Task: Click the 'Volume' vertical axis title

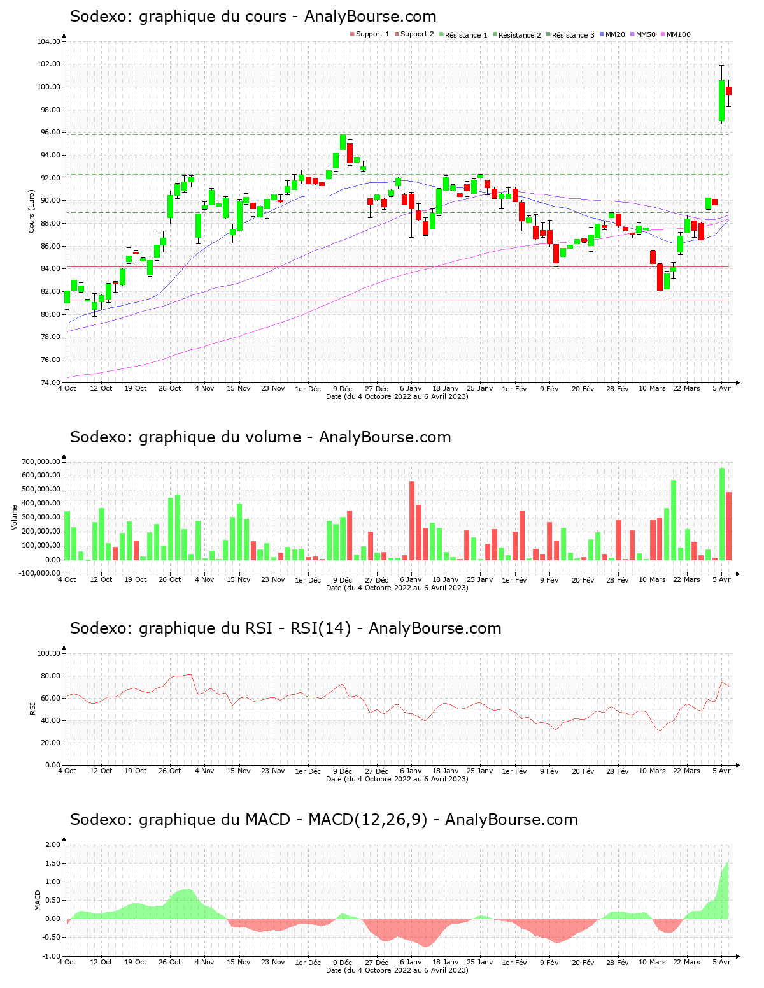Action: pos(15,518)
